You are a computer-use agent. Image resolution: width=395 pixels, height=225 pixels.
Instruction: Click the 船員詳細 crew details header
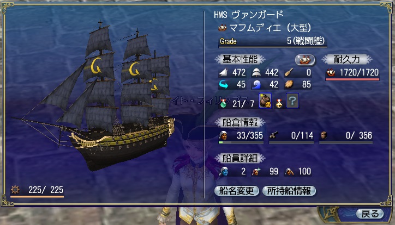[240, 158]
